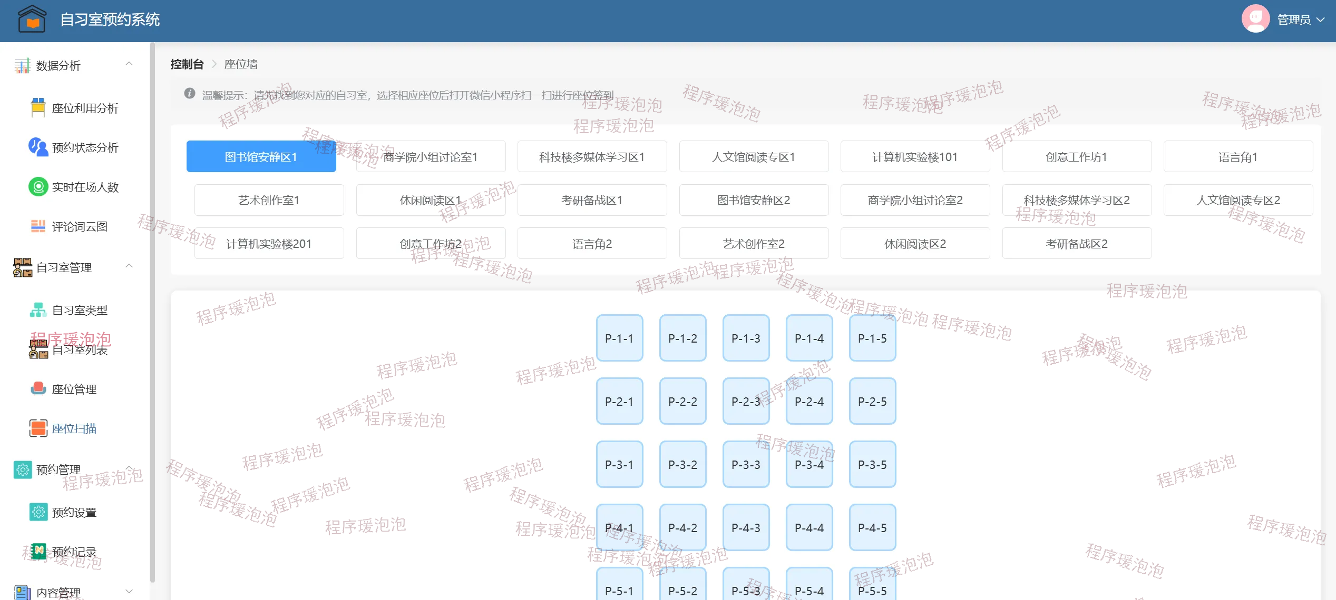Screen dimensions: 1336x600
Task: Click the 预约记录 notebook icon
Action: pyautogui.click(x=38, y=552)
